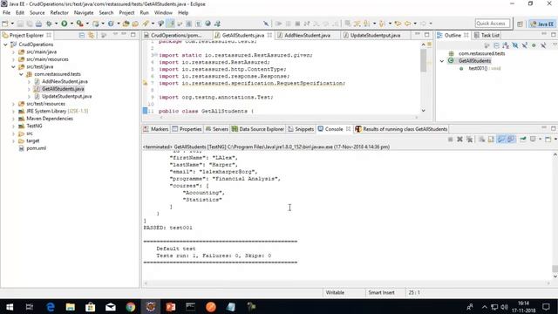The width and height of the screenshot is (558, 314).
Task: Expand Maven Dependencies node
Action: pyautogui.click(x=14, y=119)
